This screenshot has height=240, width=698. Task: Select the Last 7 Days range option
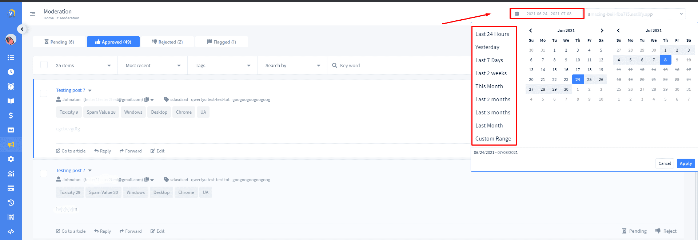click(489, 60)
